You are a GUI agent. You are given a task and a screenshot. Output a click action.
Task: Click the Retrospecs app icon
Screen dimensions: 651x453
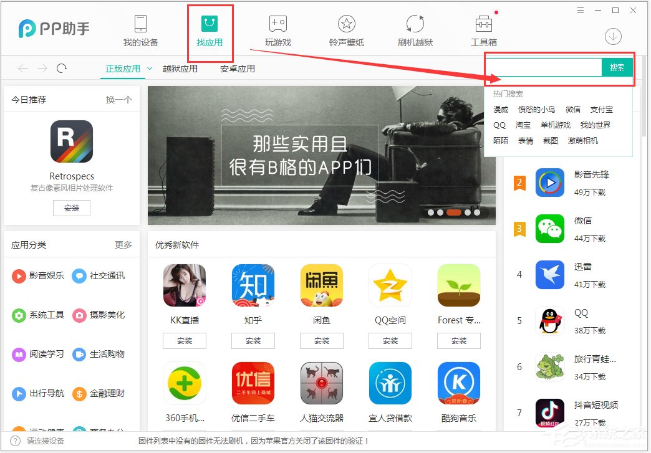[72, 141]
